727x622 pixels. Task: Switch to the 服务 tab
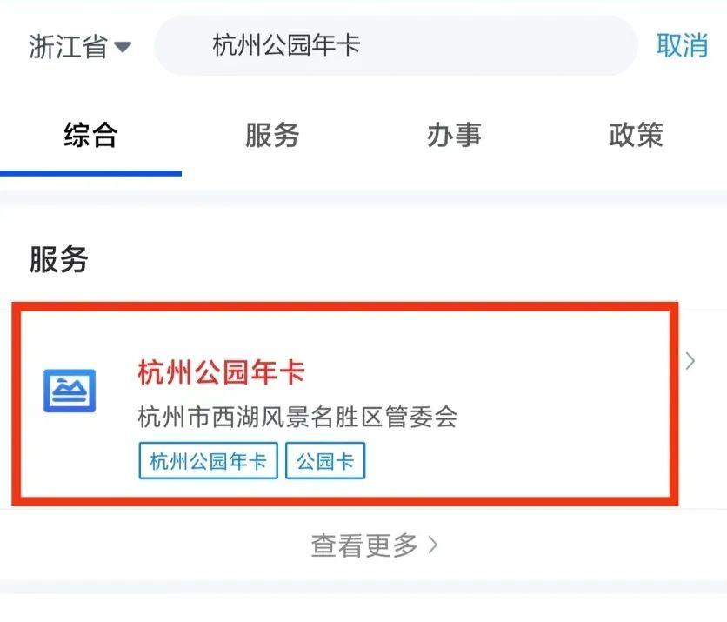tap(272, 135)
